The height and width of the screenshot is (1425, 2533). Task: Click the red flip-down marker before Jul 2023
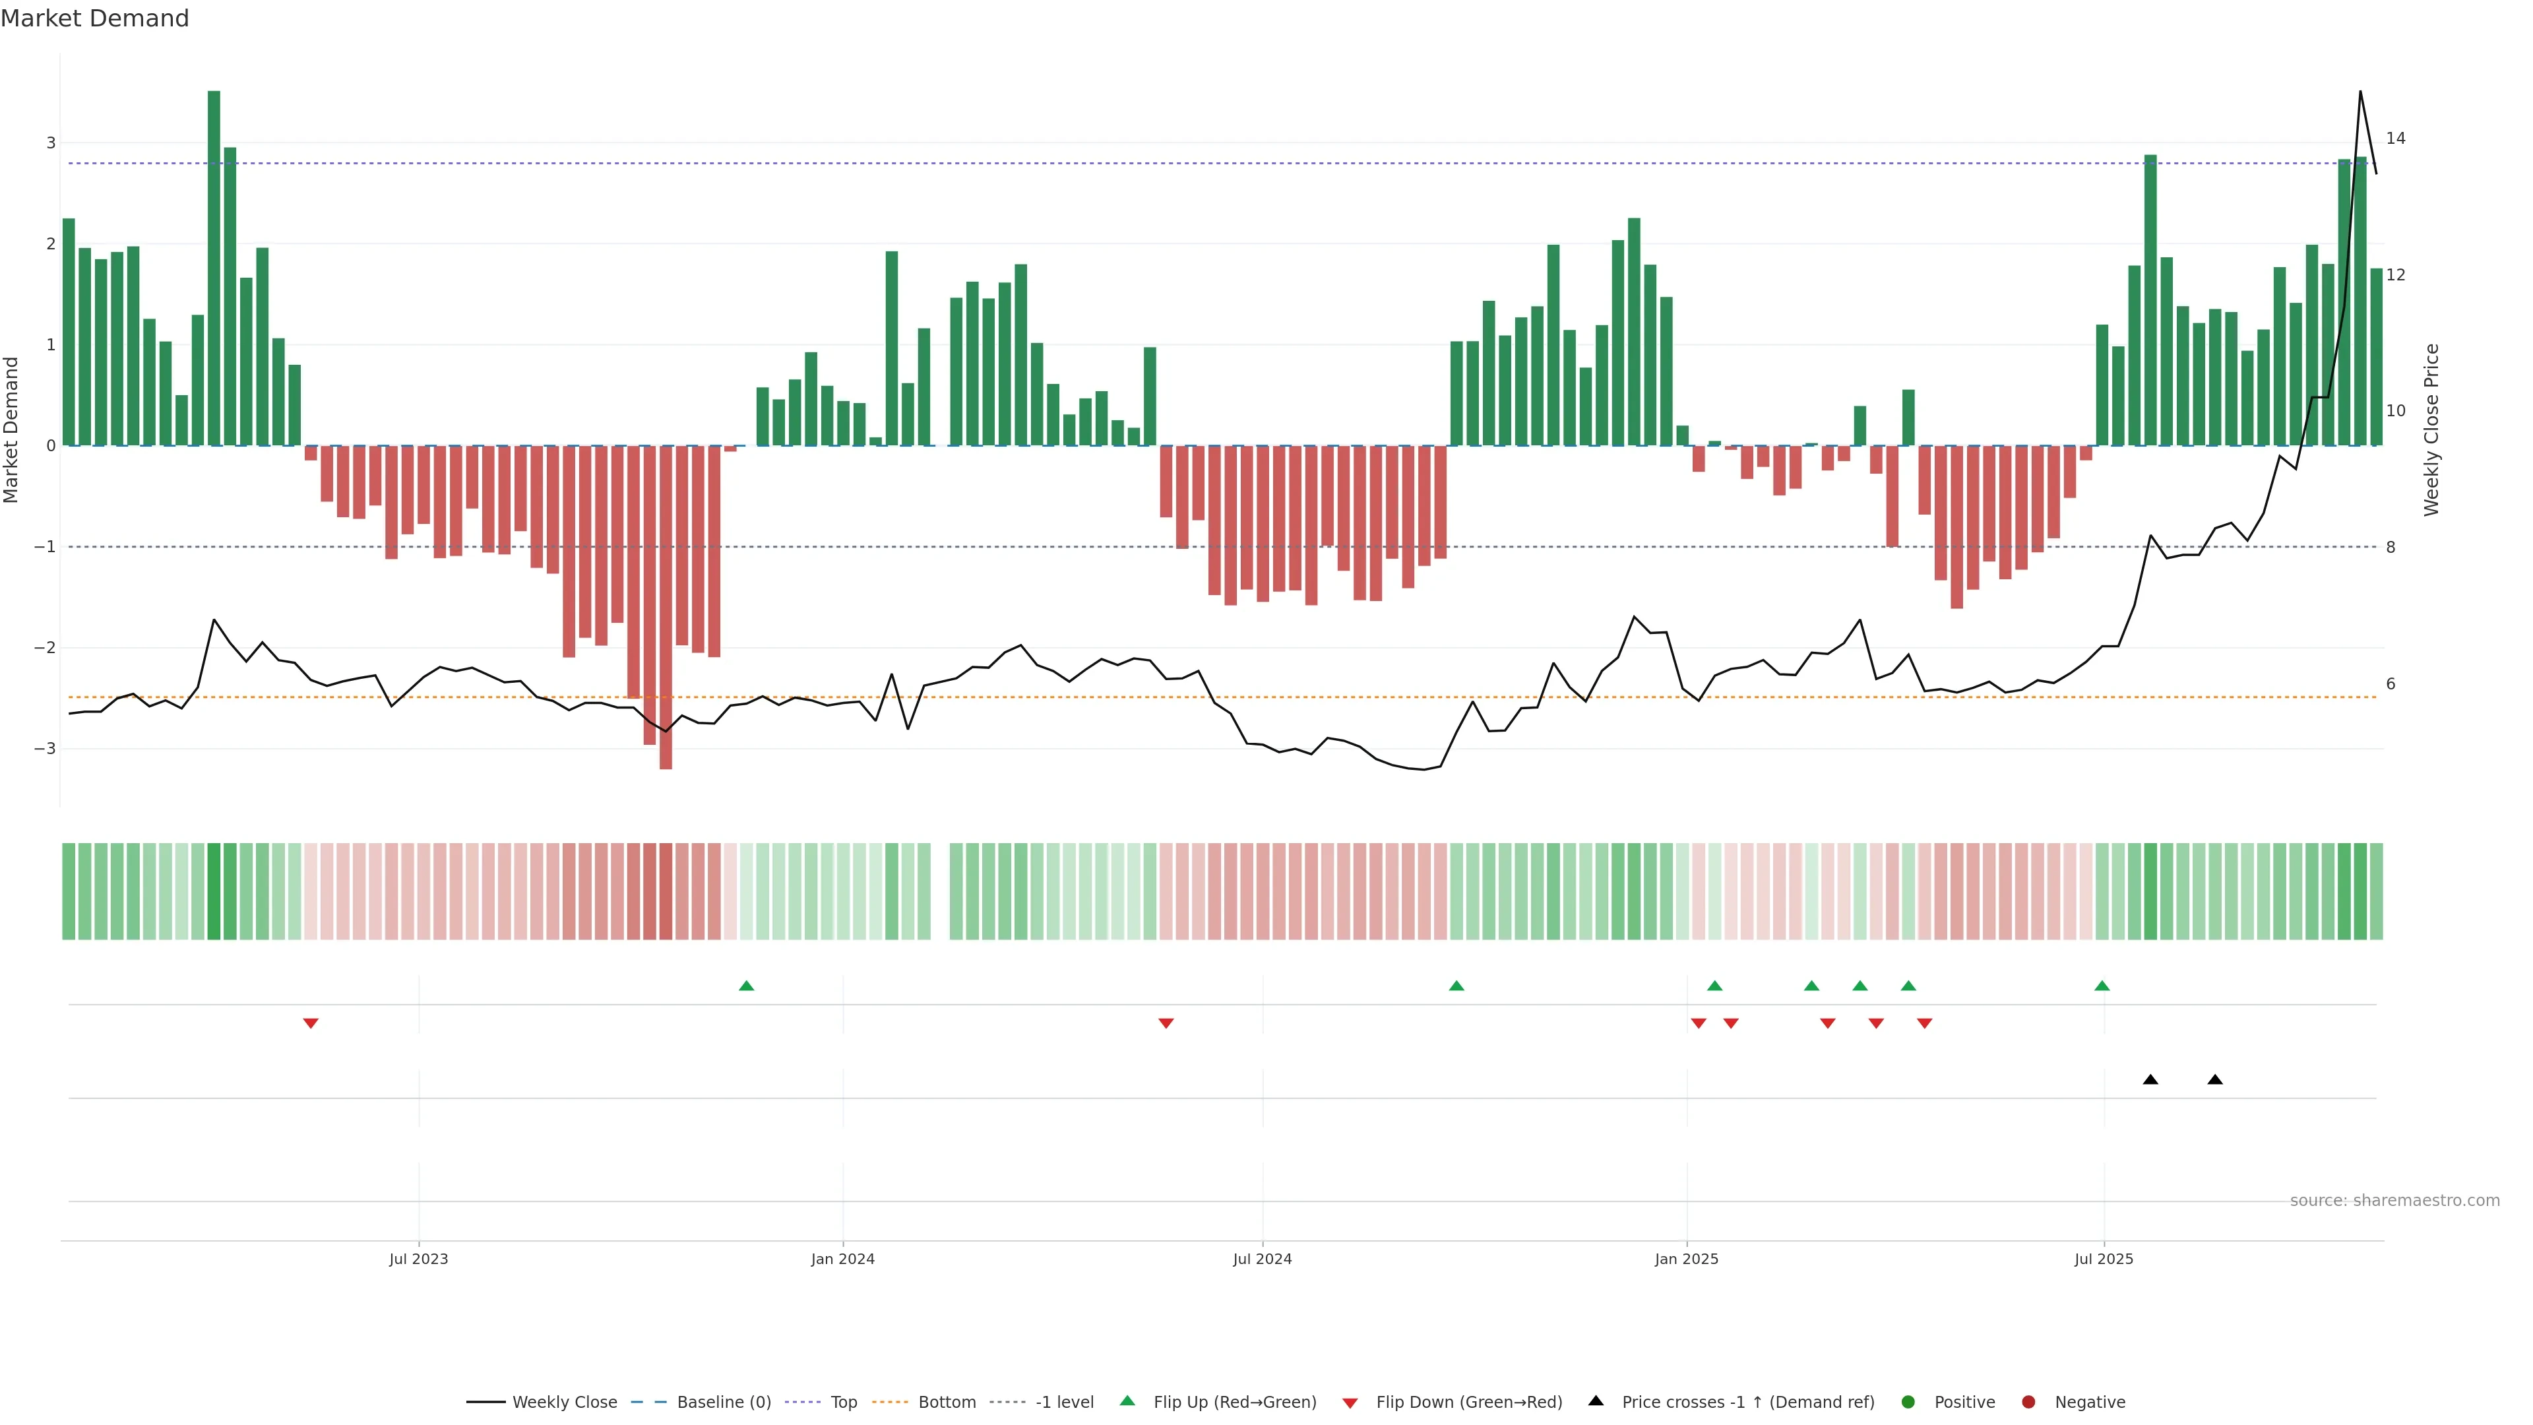311,1024
